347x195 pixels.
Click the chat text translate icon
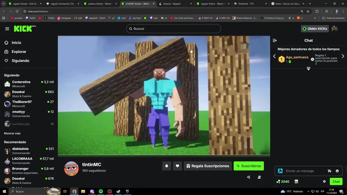[x=329, y=171]
